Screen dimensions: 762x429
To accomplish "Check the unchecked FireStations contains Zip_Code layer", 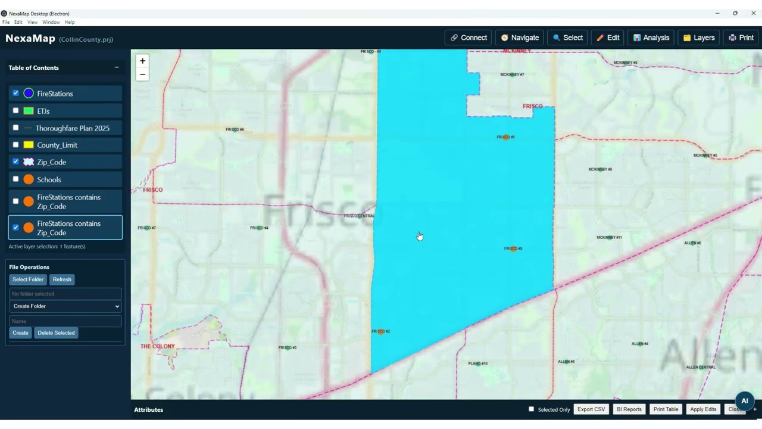I will click(16, 201).
